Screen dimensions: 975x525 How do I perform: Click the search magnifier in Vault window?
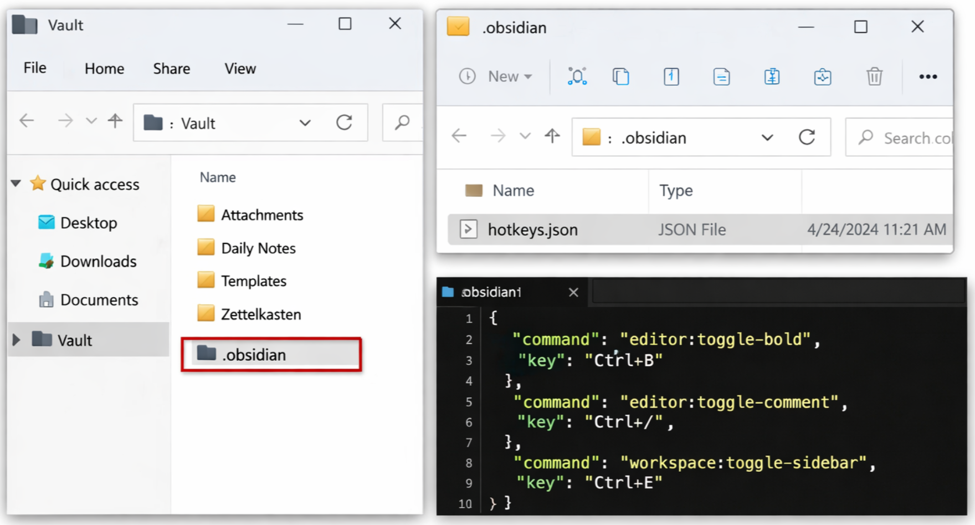402,123
